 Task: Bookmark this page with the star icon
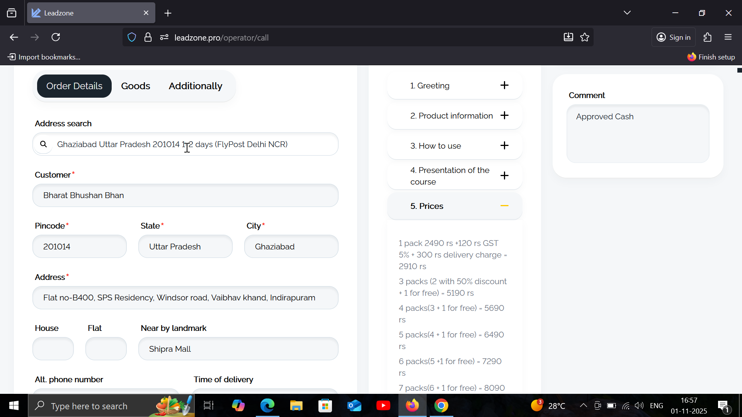pos(585,37)
